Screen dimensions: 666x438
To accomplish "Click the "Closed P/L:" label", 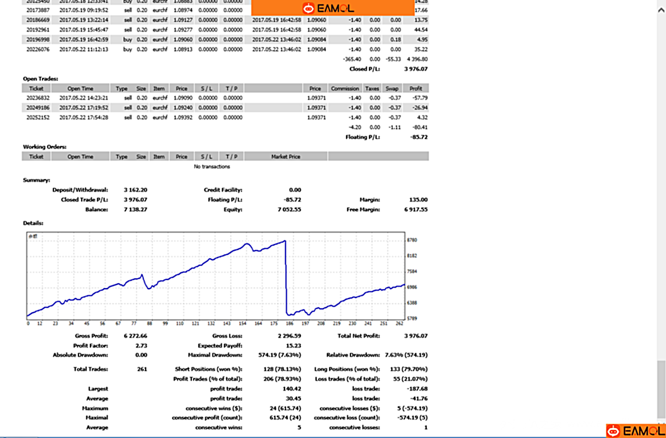I will (x=365, y=69).
